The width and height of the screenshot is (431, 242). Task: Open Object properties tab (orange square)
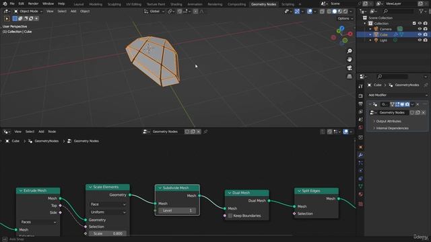point(361,147)
